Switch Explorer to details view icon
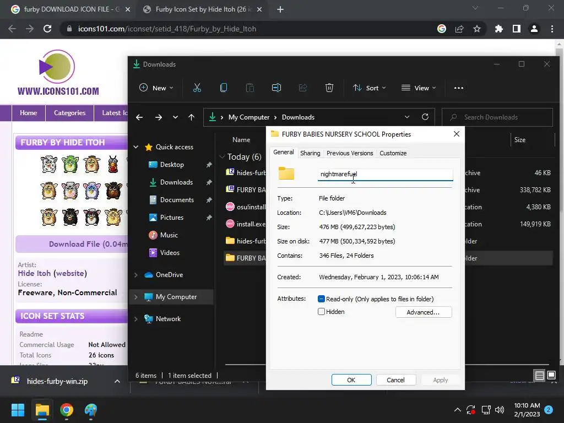The height and width of the screenshot is (423, 564). 539,376
